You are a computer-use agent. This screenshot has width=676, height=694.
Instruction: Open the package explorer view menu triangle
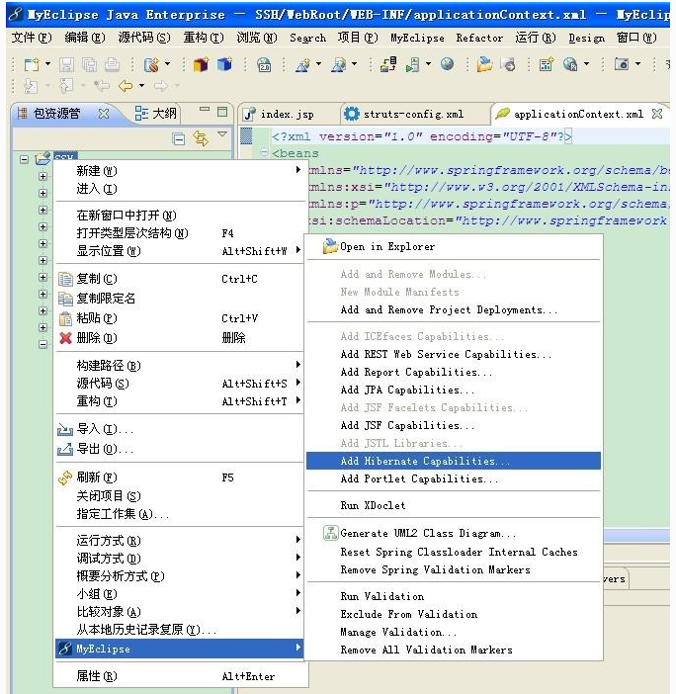click(222, 134)
